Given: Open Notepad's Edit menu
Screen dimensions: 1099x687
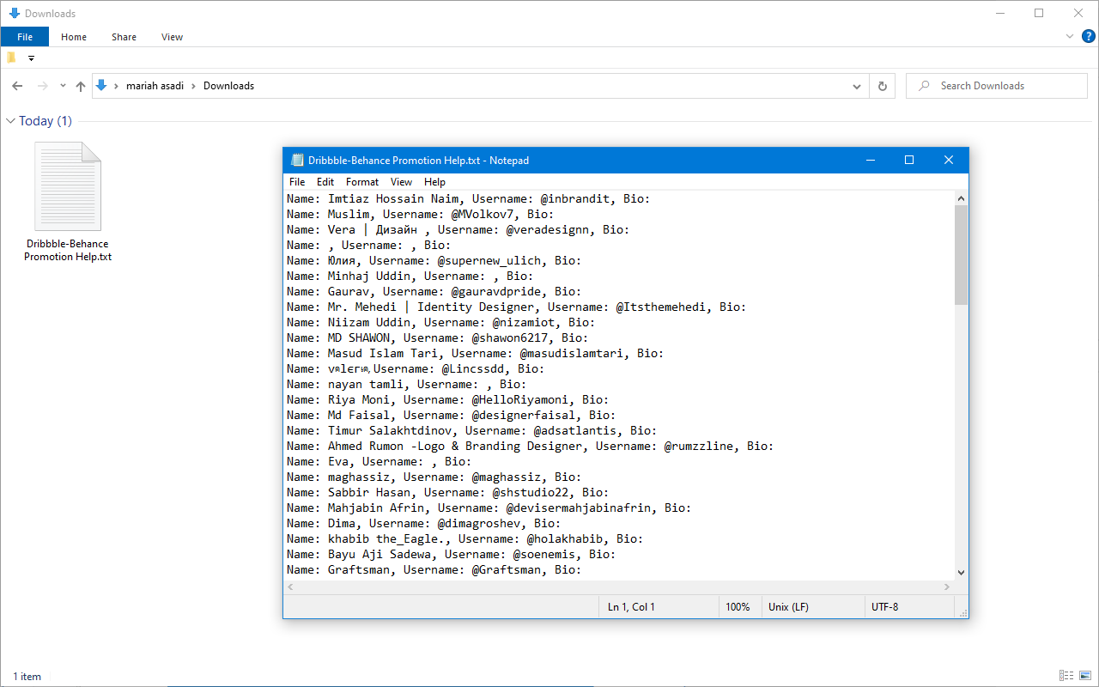Looking at the screenshot, I should pos(325,182).
